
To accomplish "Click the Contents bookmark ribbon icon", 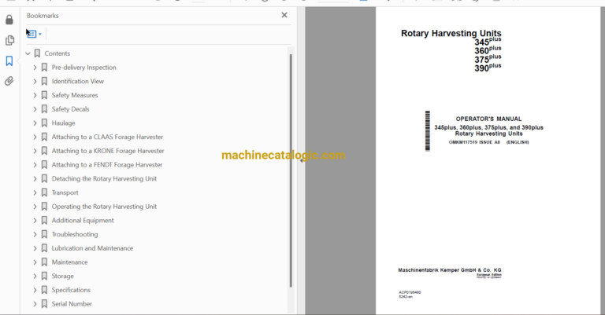I will click(37, 53).
